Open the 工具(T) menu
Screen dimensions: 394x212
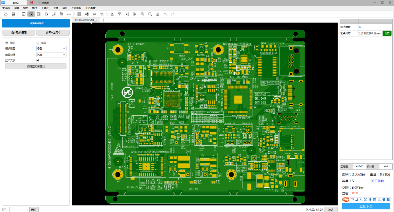[x=45, y=8]
